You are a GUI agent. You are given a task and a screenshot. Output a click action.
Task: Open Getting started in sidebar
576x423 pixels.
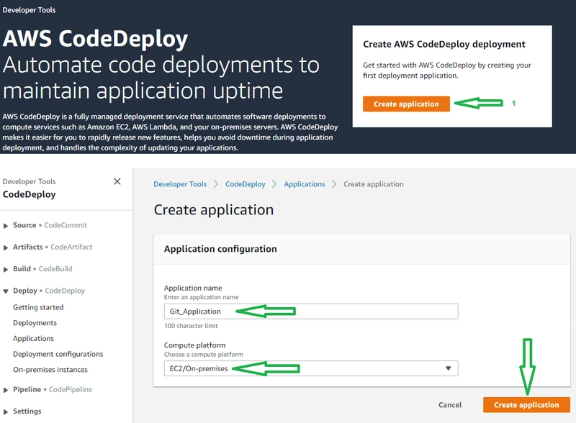point(38,307)
